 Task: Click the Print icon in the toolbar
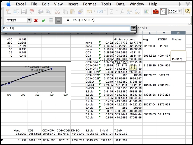pos(41,11)
